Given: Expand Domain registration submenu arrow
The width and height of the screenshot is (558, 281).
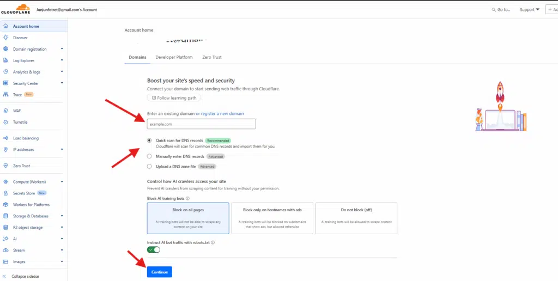Looking at the screenshot, I should (x=62, y=48).
